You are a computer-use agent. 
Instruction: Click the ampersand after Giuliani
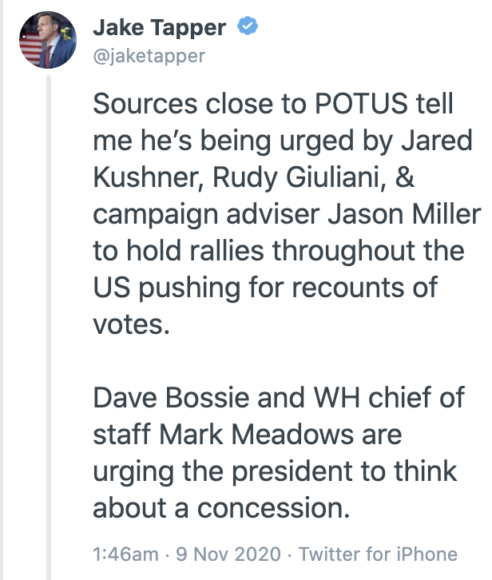point(405,177)
